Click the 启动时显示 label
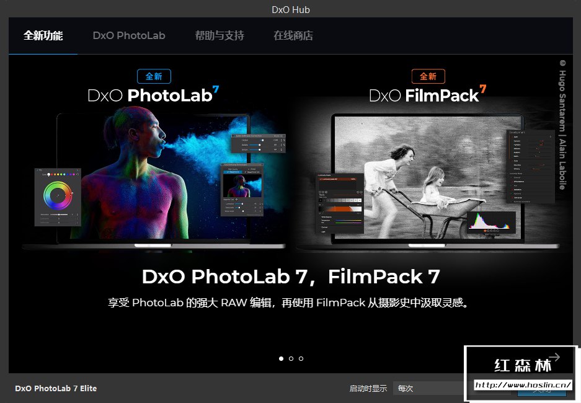Image resolution: width=581 pixels, height=403 pixels. pos(368,388)
